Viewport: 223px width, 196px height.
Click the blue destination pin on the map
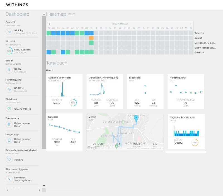coord(136,118)
